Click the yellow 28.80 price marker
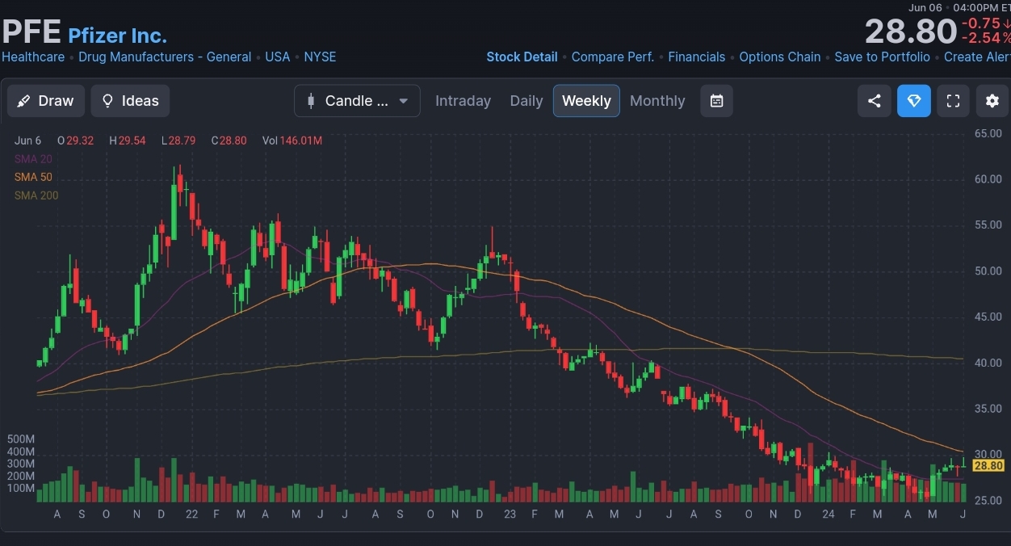 [988, 466]
